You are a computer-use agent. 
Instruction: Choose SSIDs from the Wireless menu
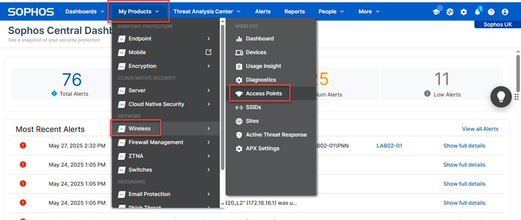(254, 107)
